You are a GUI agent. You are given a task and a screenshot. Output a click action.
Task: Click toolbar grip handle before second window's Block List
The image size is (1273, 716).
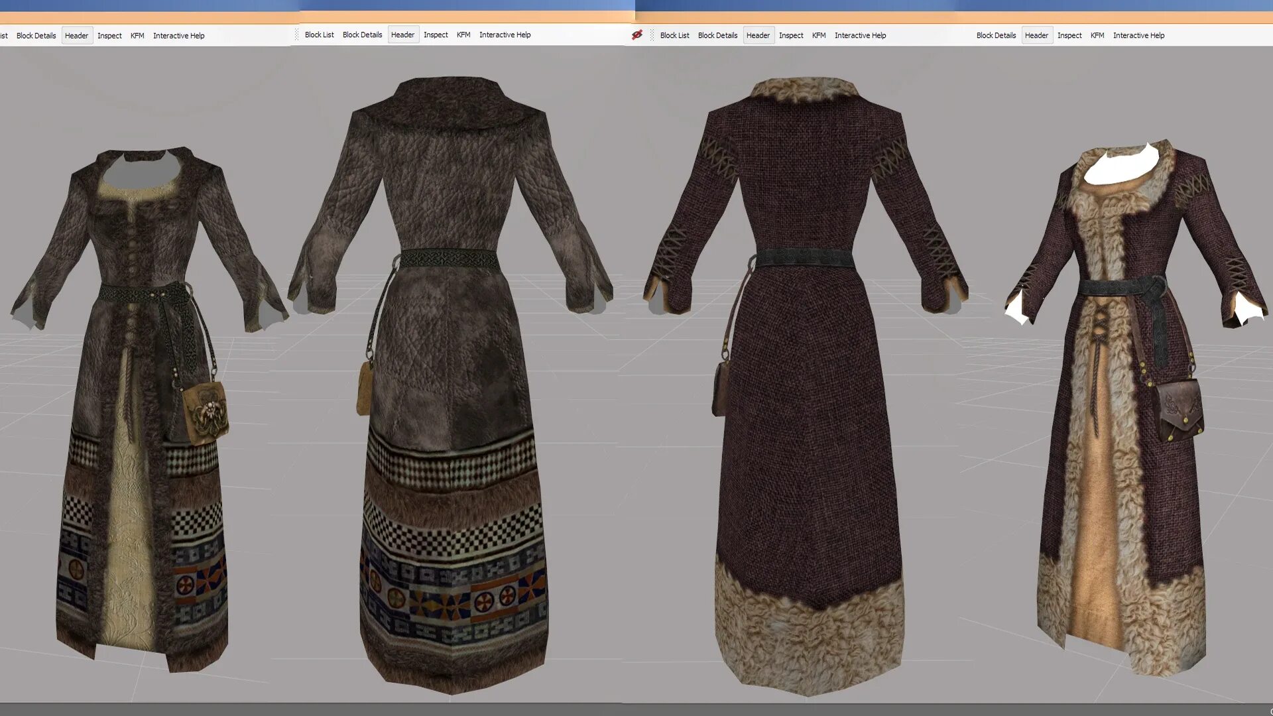pos(297,35)
